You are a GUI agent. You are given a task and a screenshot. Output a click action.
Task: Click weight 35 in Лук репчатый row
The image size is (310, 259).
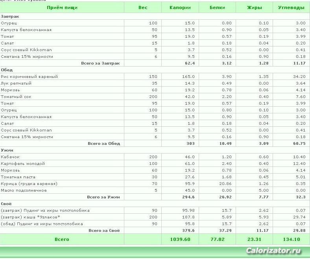(x=155, y=83)
